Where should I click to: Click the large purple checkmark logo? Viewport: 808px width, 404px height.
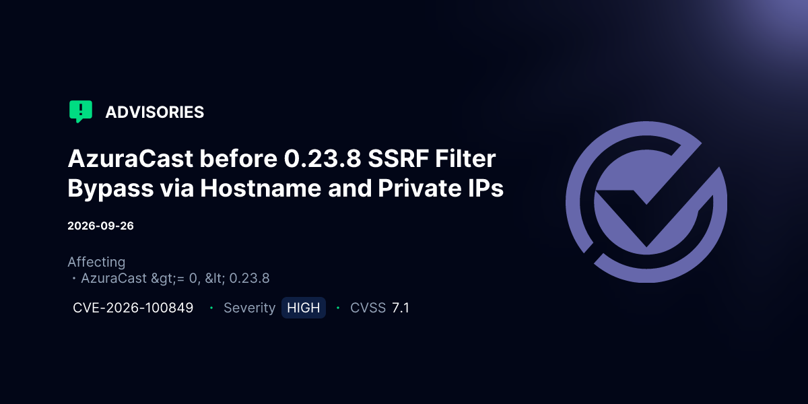pos(646,202)
